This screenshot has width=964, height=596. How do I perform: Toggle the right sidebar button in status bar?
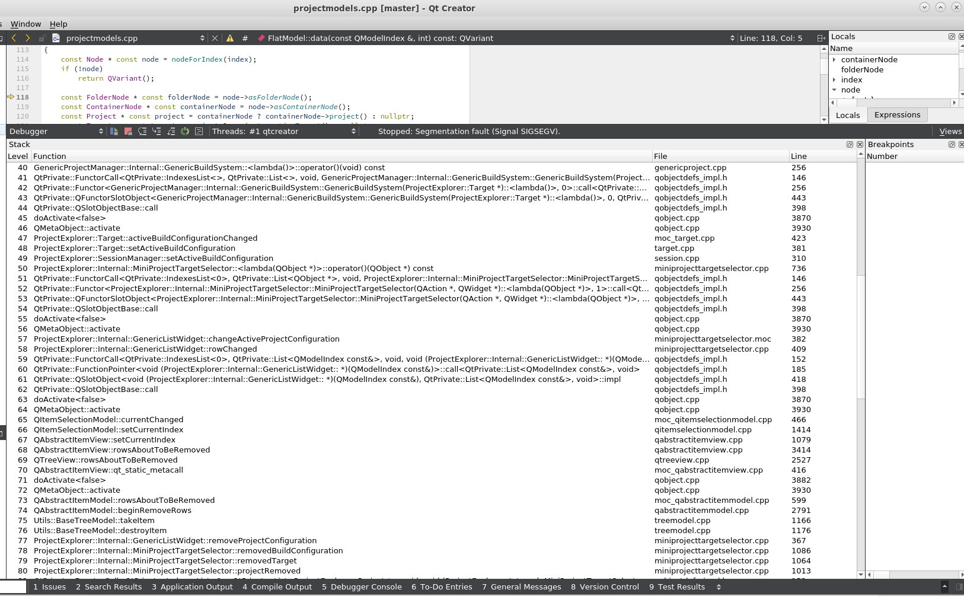(959, 587)
